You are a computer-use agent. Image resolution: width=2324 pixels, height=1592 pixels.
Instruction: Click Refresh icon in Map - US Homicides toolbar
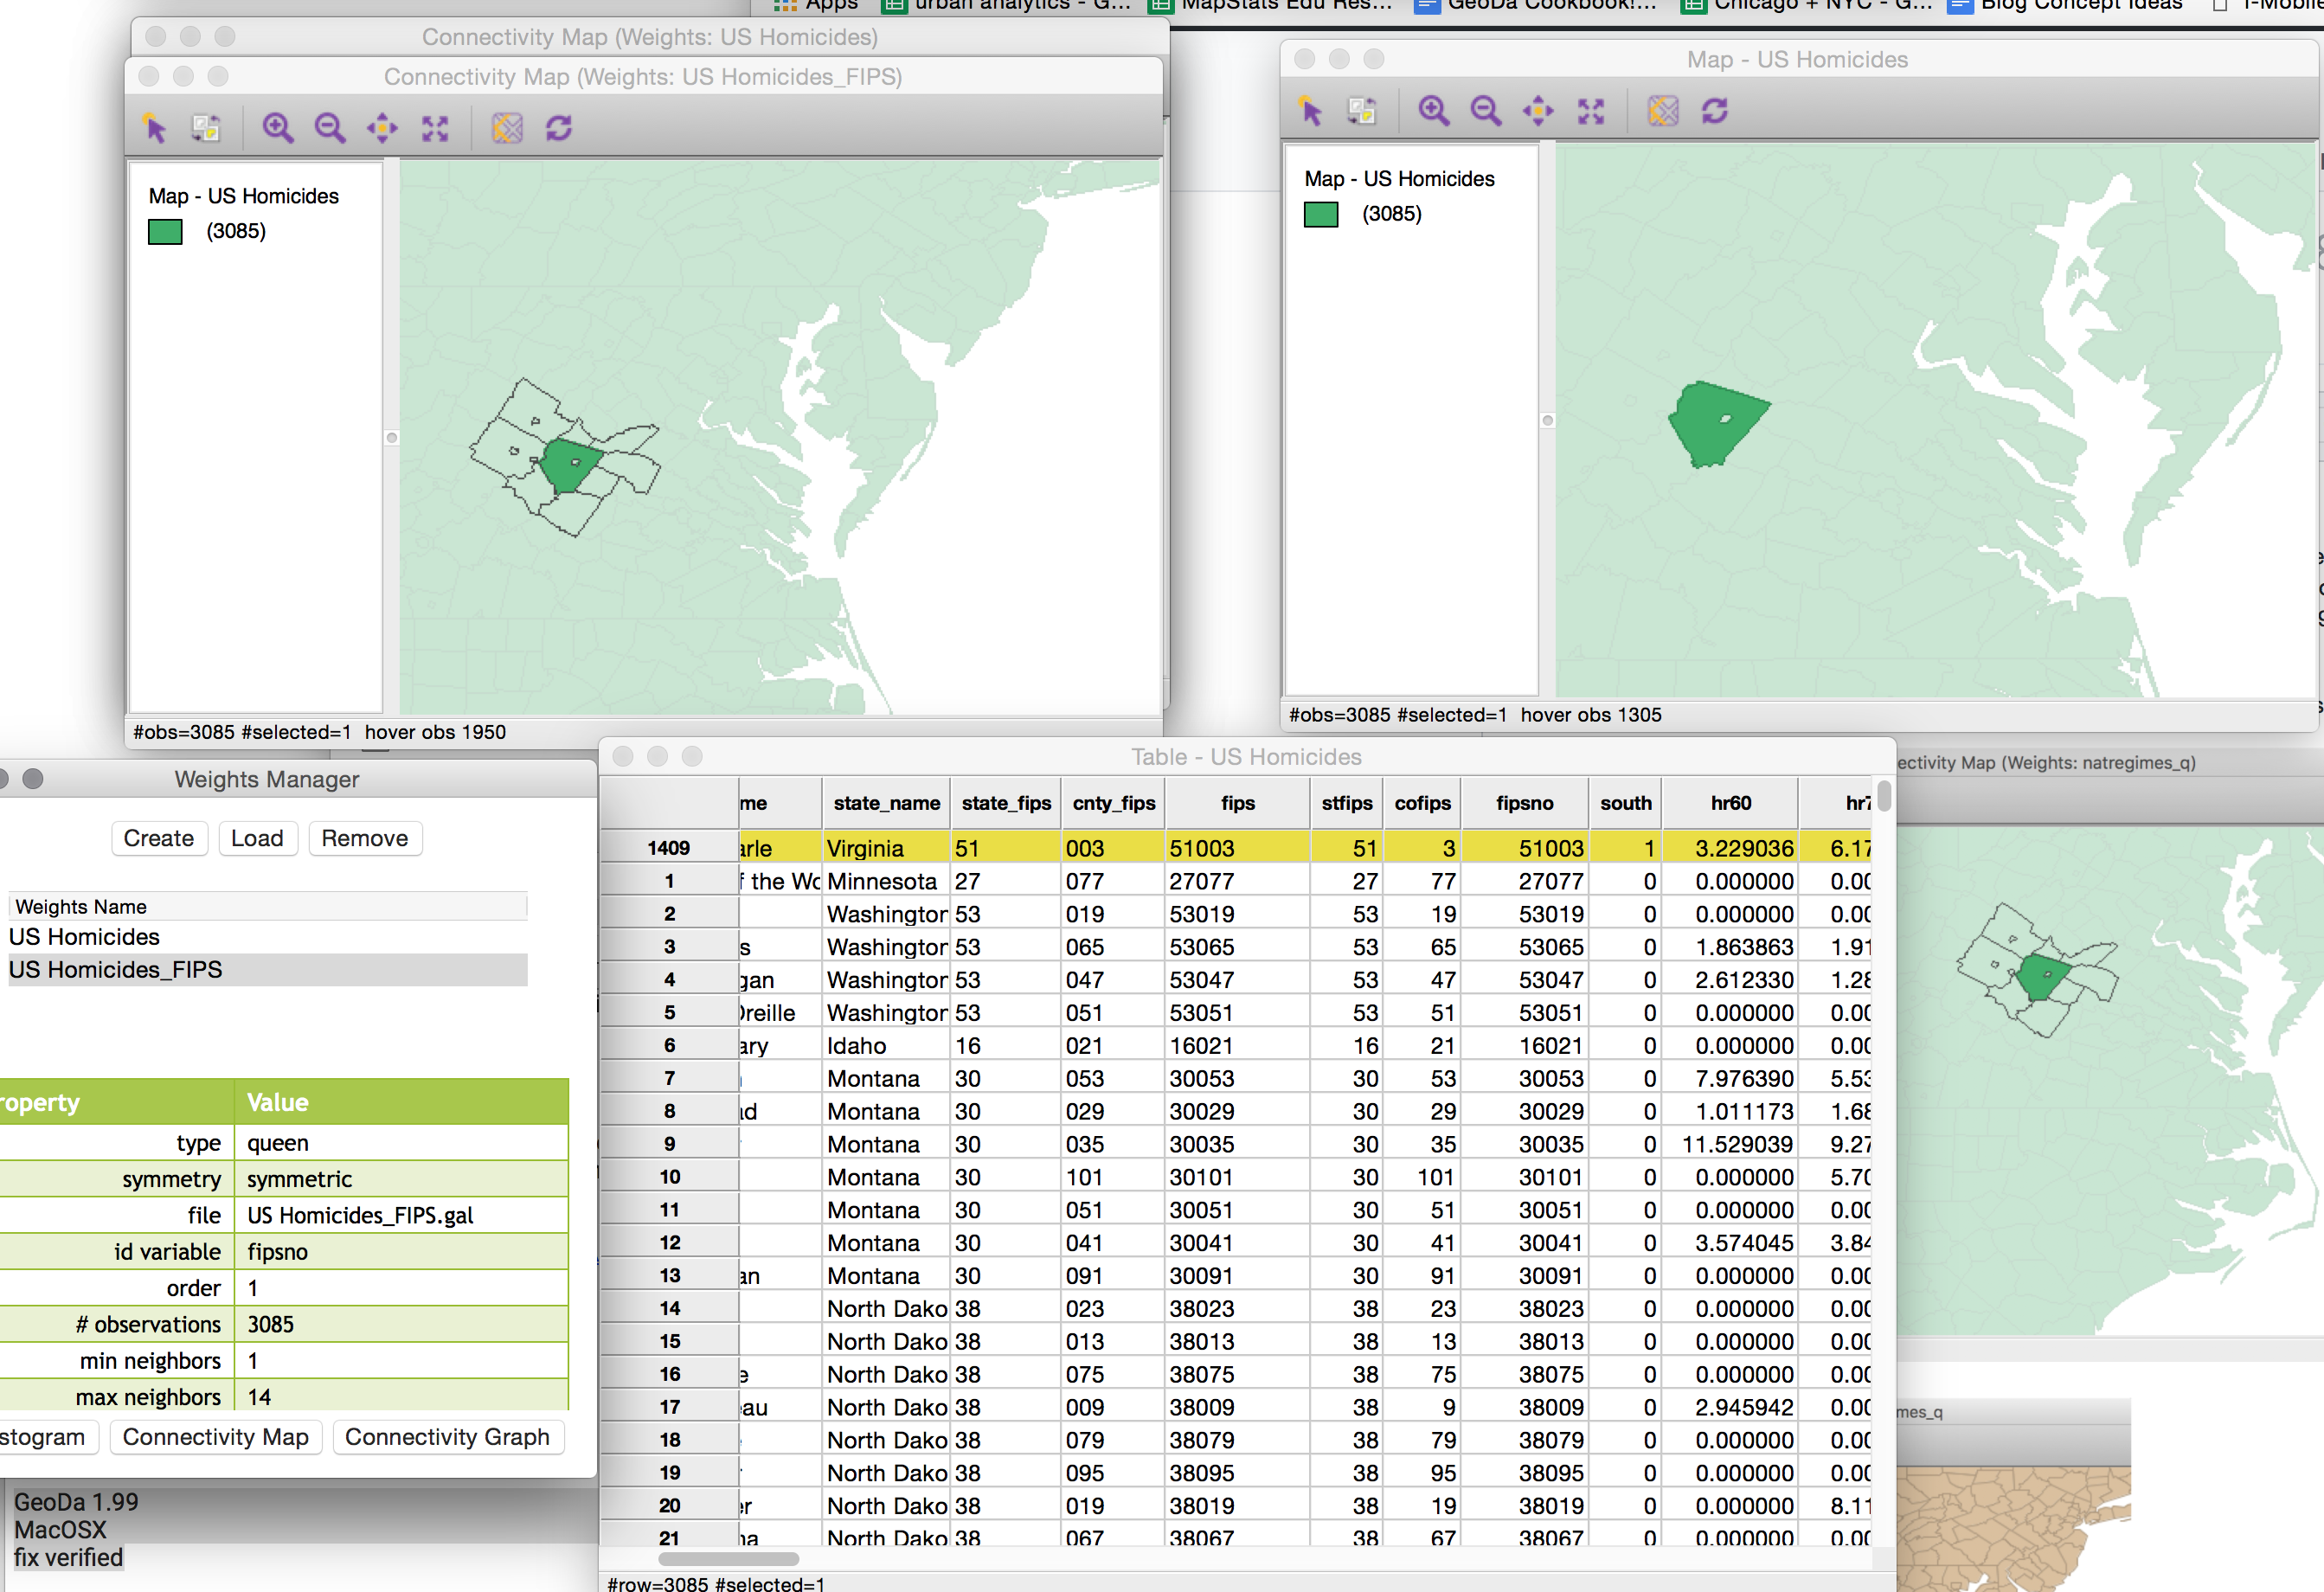point(1715,111)
